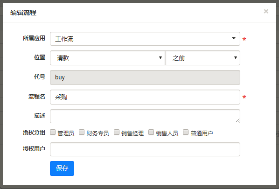This screenshot has height=189, width=279.
Task: Check the 管理员 checkbox
Action: coord(53,132)
